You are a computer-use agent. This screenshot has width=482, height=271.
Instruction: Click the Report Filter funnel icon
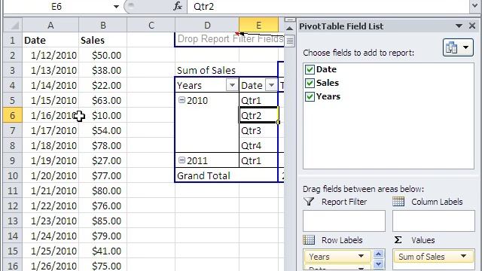point(309,202)
